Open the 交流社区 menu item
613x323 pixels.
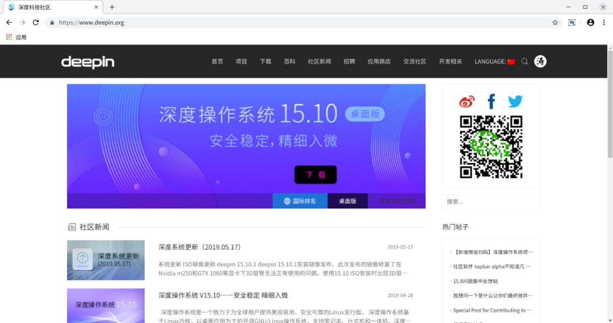point(415,61)
